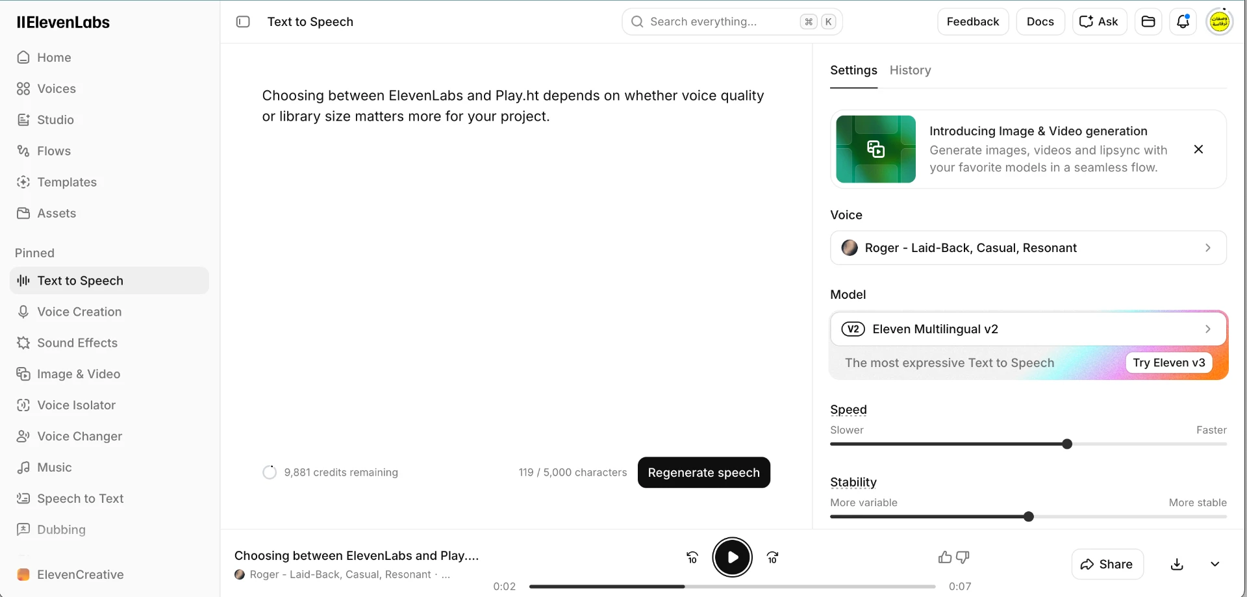
Task: Open the Ask assistant
Action: [1099, 21]
